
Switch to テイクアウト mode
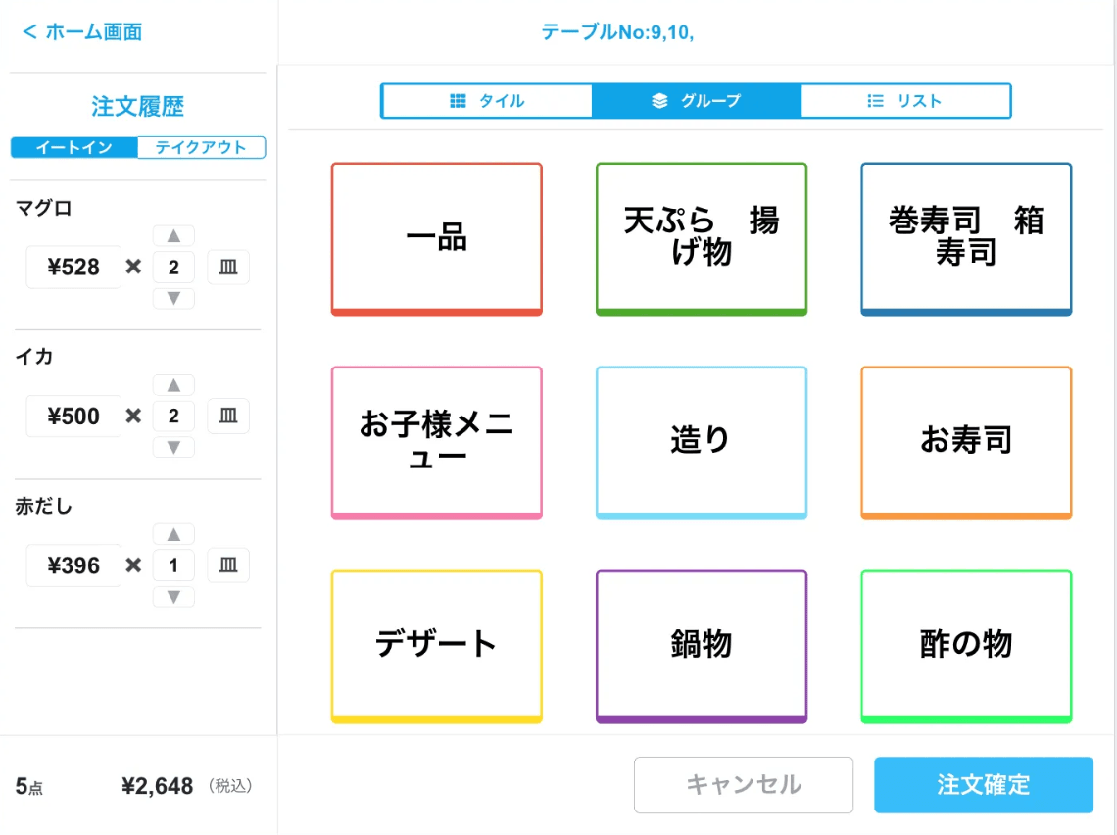202,147
